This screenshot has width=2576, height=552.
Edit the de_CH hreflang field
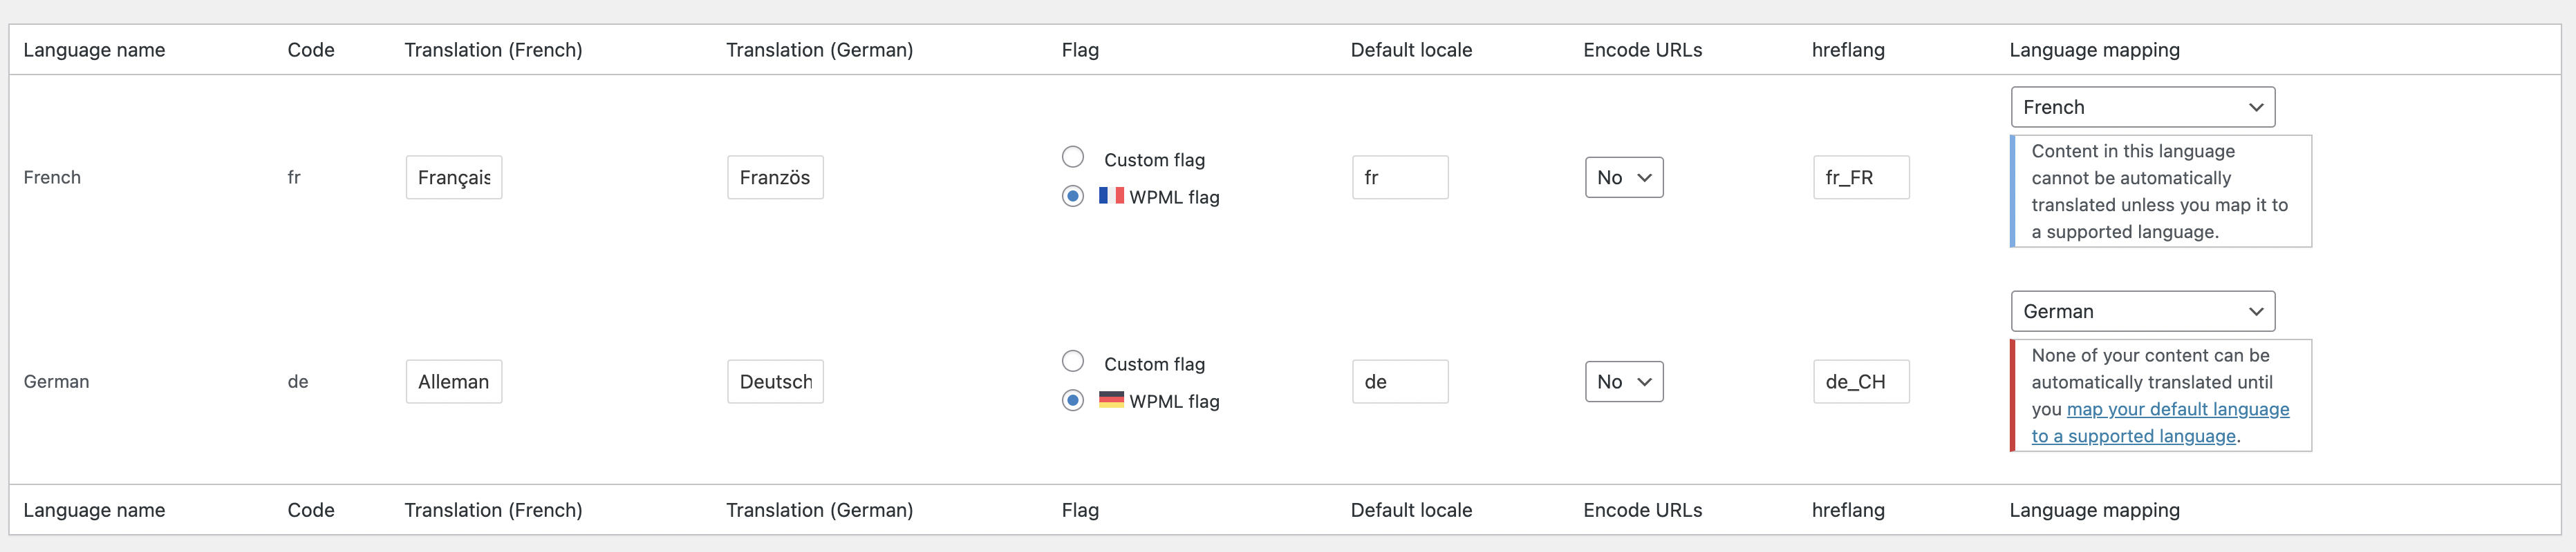1861,382
